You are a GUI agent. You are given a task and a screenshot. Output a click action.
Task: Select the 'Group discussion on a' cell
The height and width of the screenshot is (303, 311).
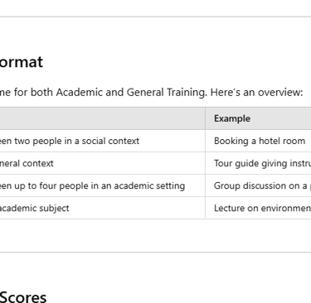click(258, 185)
